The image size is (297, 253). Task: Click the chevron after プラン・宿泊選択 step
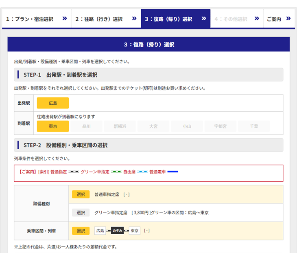click(x=64, y=19)
